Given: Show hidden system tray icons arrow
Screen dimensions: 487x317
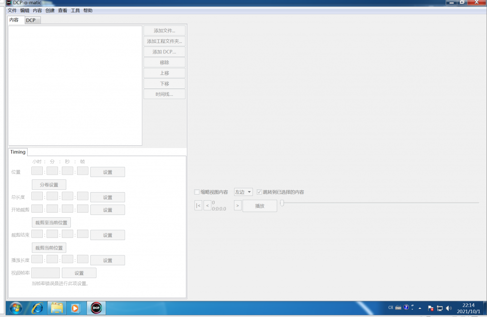Looking at the screenshot, I should pos(419,308).
